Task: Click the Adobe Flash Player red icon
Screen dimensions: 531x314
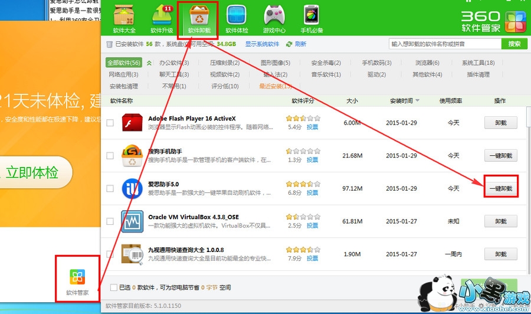Action: pos(132,122)
